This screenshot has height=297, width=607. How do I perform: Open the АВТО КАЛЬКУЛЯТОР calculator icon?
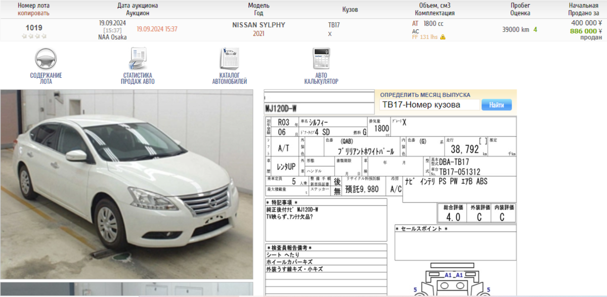[x=321, y=59]
